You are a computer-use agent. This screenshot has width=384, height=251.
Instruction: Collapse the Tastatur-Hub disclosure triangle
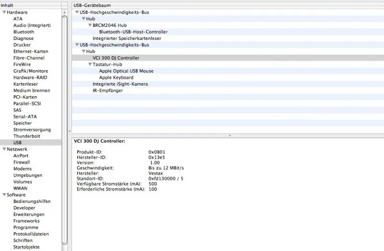point(90,64)
